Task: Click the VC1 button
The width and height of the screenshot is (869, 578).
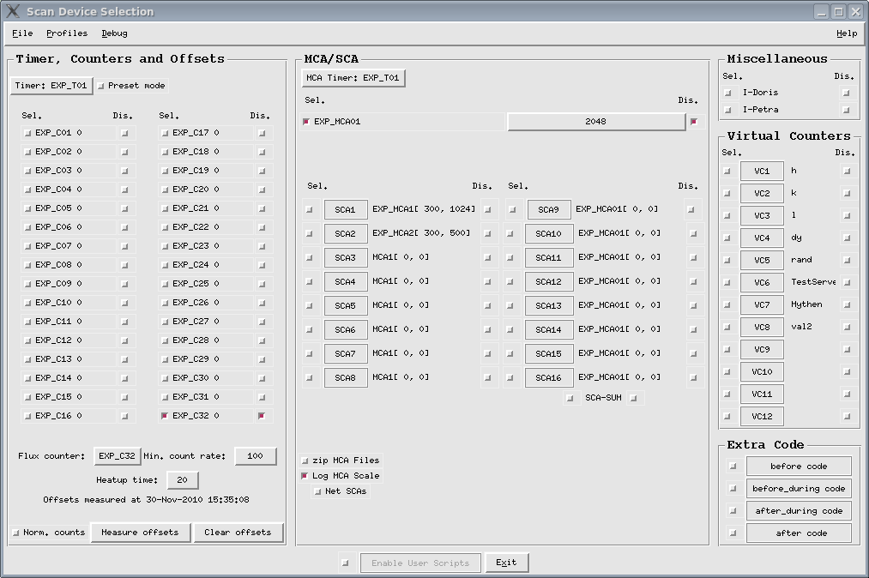Action: (x=762, y=172)
